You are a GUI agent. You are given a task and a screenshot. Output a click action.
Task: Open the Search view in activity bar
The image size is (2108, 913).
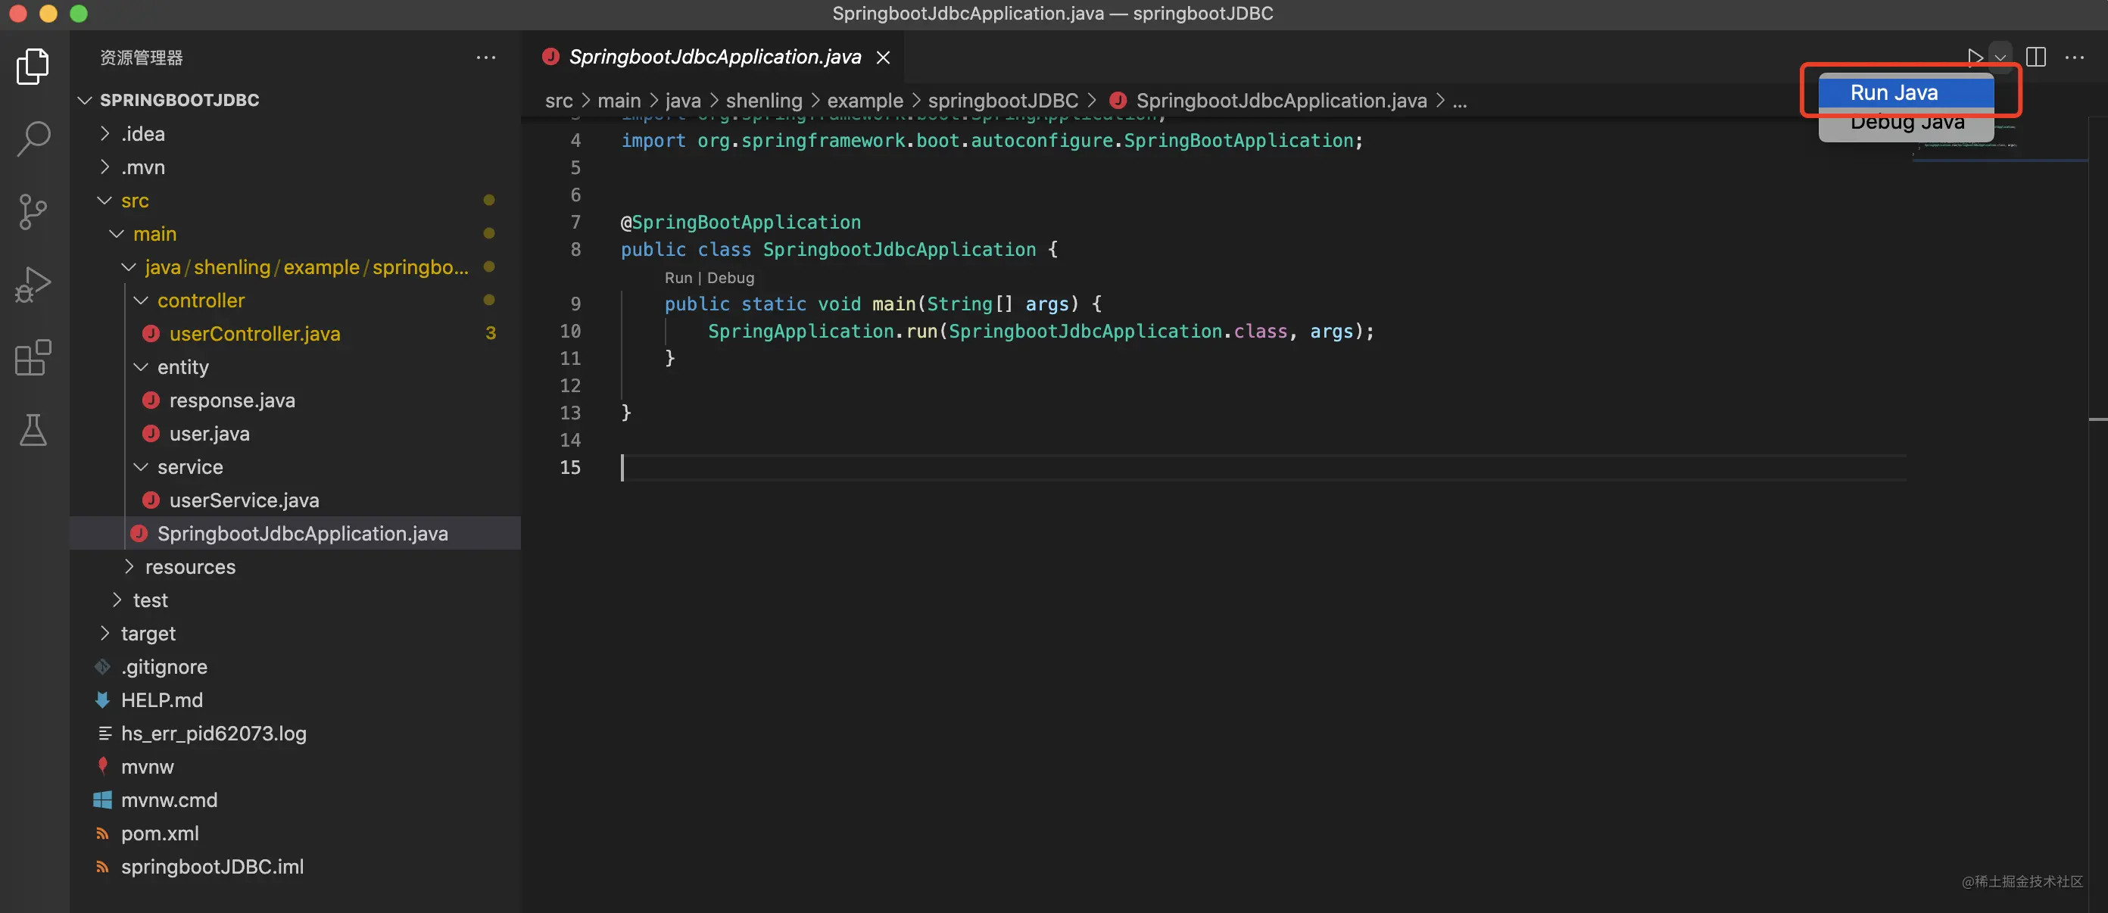pos(33,139)
